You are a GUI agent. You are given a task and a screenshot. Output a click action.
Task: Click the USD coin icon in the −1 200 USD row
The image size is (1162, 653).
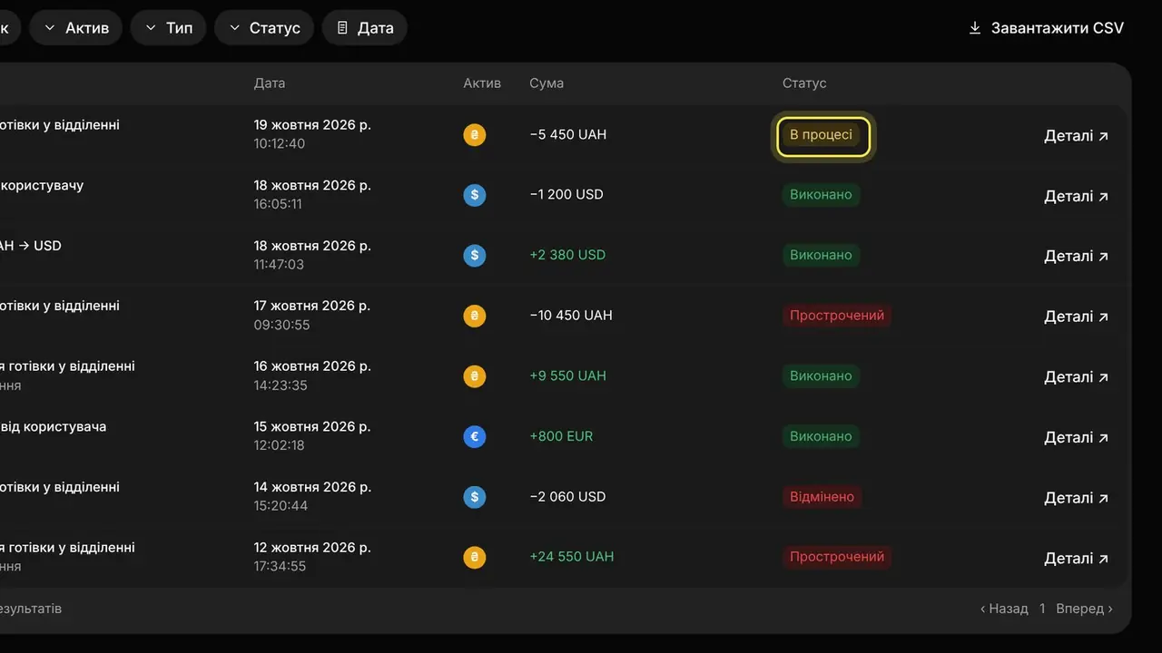[x=475, y=195]
